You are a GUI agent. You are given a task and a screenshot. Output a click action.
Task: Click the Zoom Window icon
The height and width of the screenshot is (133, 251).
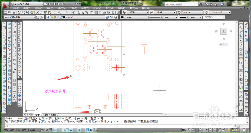[82, 12]
